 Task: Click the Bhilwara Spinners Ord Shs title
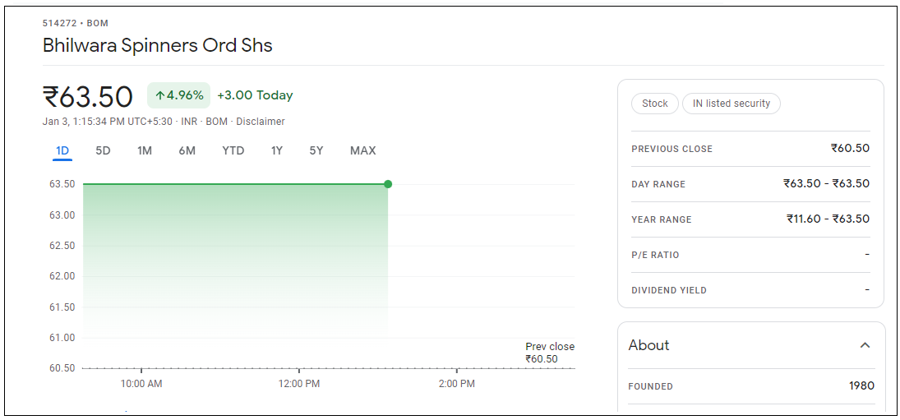158,45
